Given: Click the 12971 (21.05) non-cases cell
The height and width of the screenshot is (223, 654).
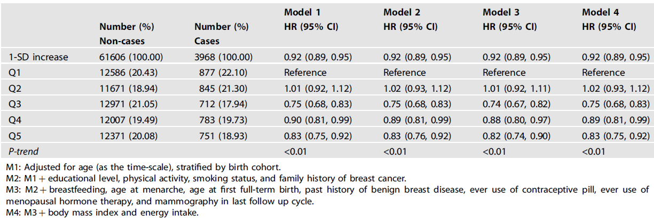Looking at the screenshot, I should click(131, 104).
